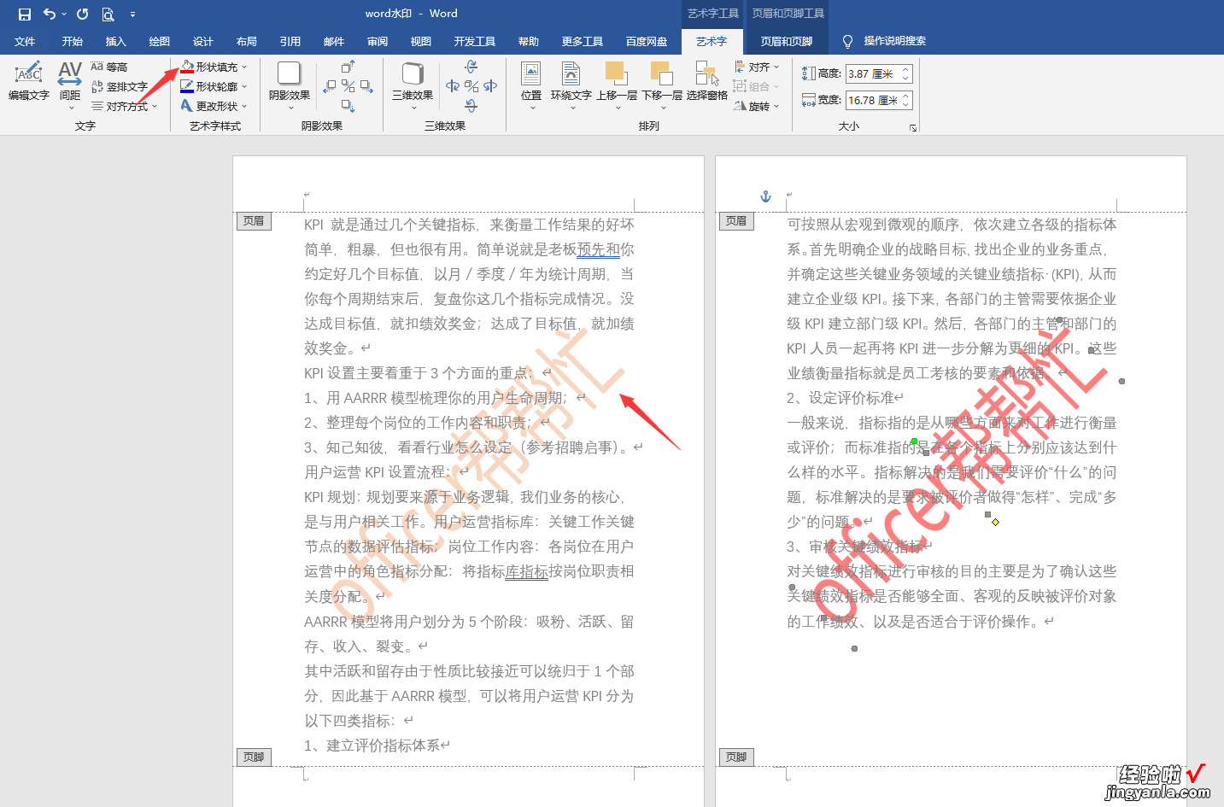Open 旋转 (Rotate) dropdown

click(x=757, y=106)
